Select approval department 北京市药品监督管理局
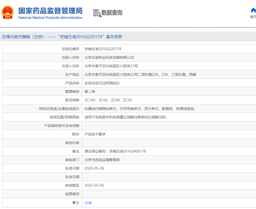 102,160
